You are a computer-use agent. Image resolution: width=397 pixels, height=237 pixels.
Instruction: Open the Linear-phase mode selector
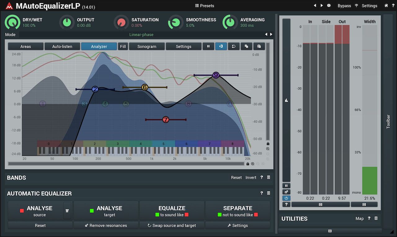pyautogui.click(x=141, y=34)
